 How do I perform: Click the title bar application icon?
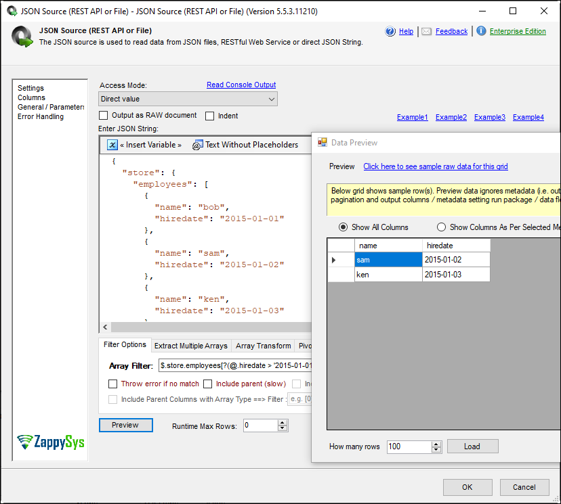click(12, 11)
